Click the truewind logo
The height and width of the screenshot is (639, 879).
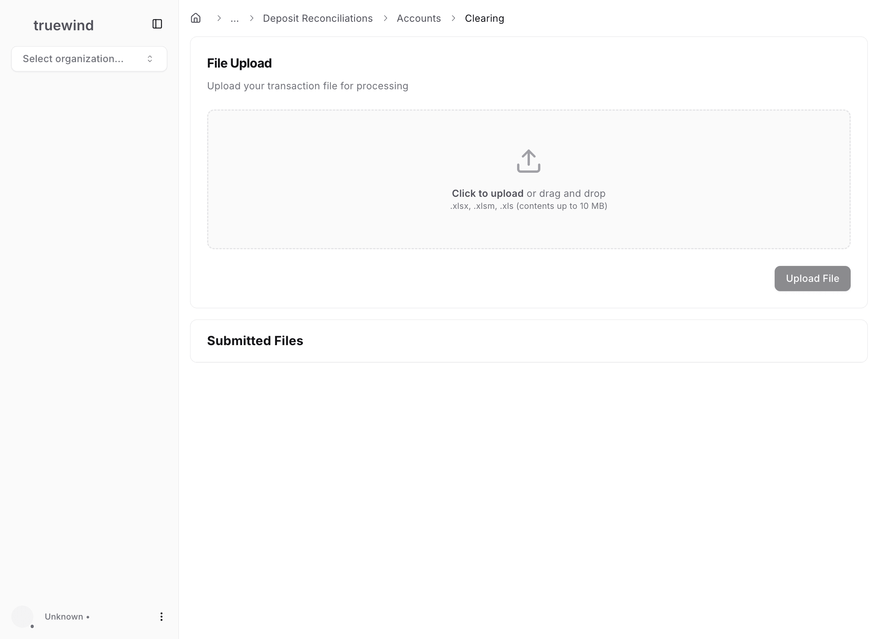pos(63,25)
